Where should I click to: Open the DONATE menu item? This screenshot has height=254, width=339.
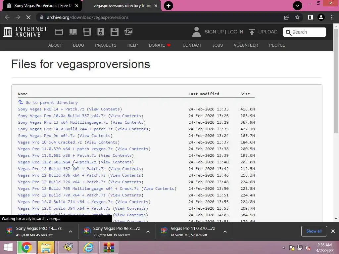pyautogui.click(x=160, y=45)
